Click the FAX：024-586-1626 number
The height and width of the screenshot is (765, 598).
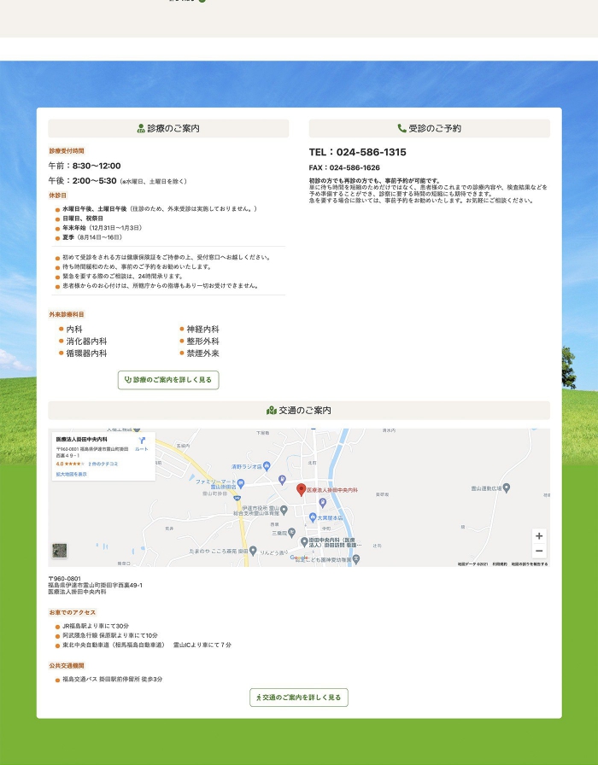pos(344,168)
